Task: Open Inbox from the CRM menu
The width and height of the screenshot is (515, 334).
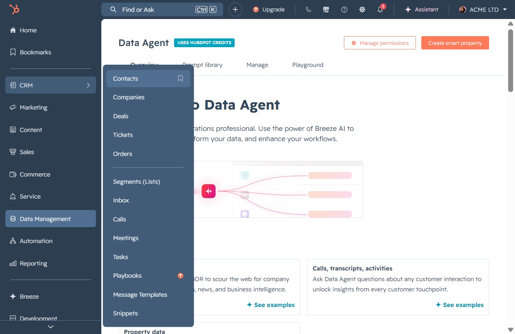Action: [148, 200]
